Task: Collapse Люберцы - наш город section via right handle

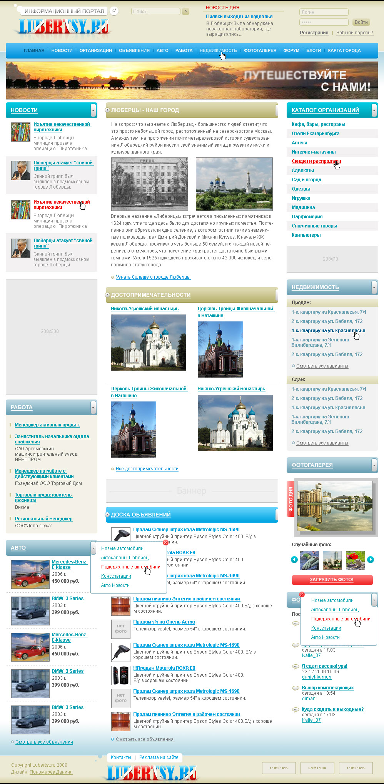Action: click(277, 110)
